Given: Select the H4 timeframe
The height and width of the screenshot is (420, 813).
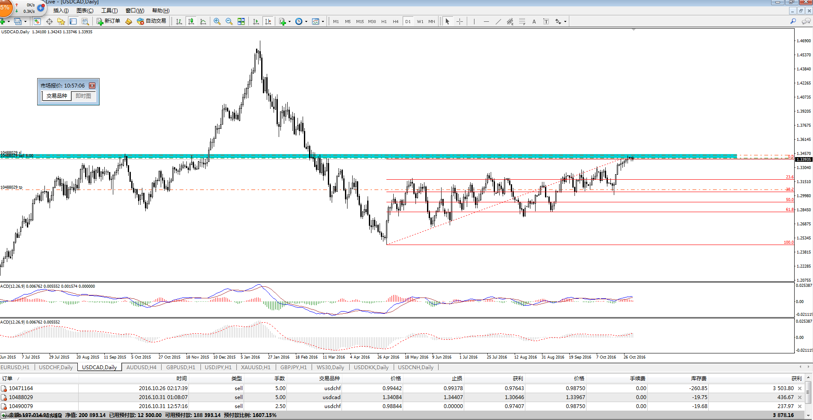Looking at the screenshot, I should tap(396, 21).
